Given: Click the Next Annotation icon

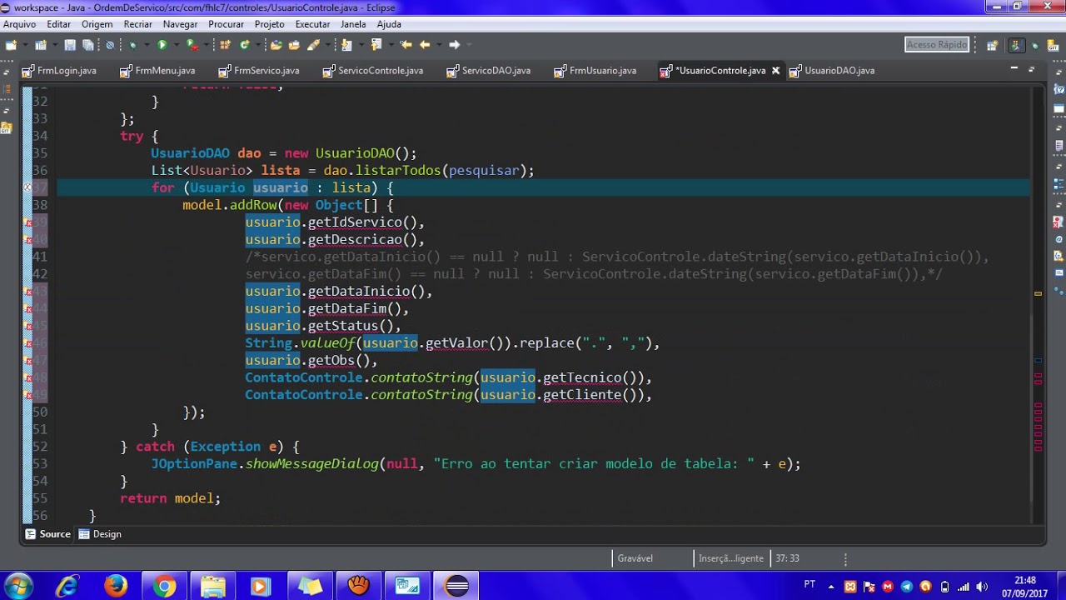Looking at the screenshot, I should (x=347, y=45).
